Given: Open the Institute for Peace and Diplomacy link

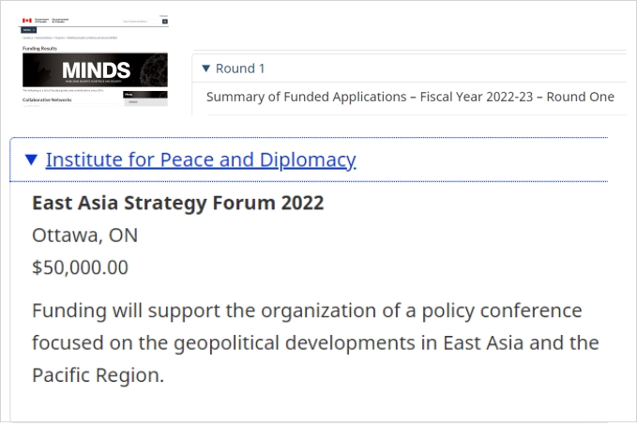Looking at the screenshot, I should click(x=201, y=160).
